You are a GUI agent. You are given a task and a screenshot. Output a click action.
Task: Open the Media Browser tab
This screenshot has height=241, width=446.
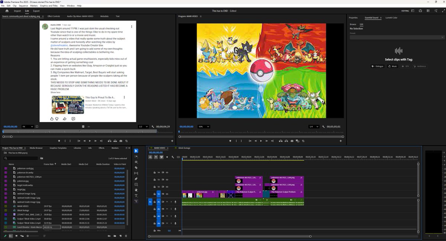coord(36,148)
